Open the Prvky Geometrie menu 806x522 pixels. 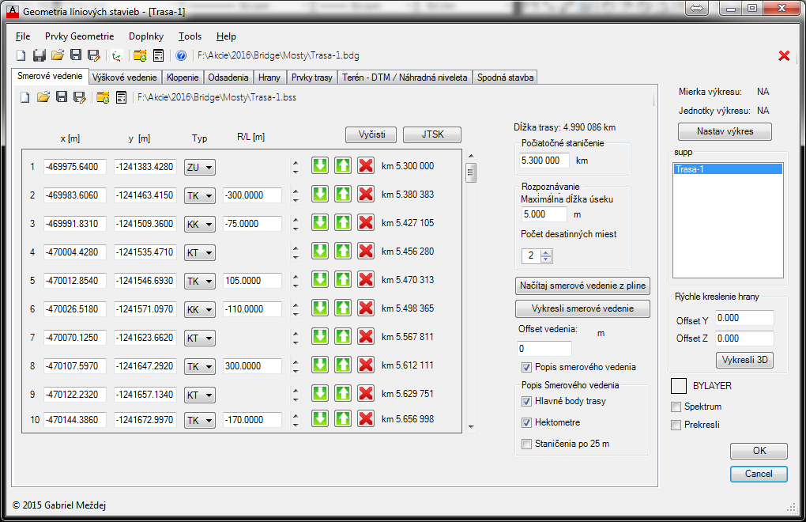(x=79, y=36)
